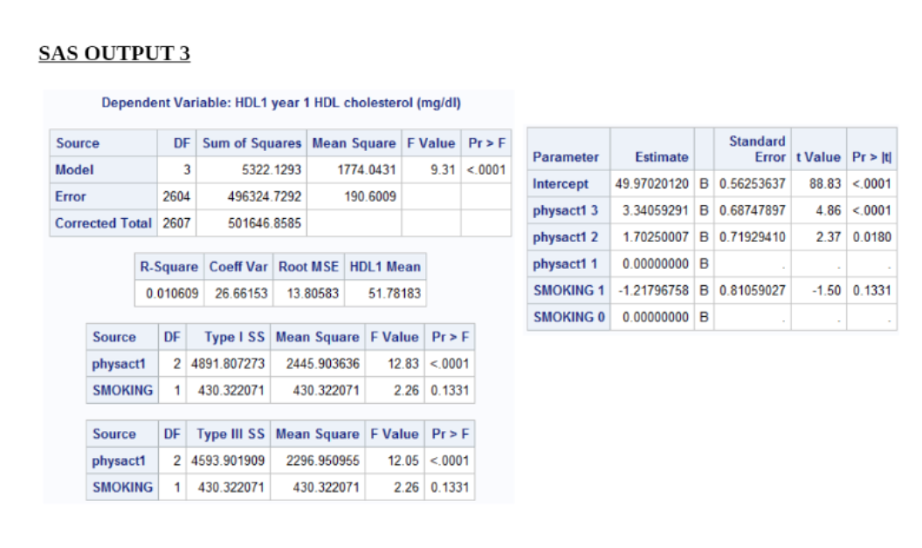Screen dimensions: 922x548
Task: Click the total sum of squares 501646.8585
Action: [264, 223]
